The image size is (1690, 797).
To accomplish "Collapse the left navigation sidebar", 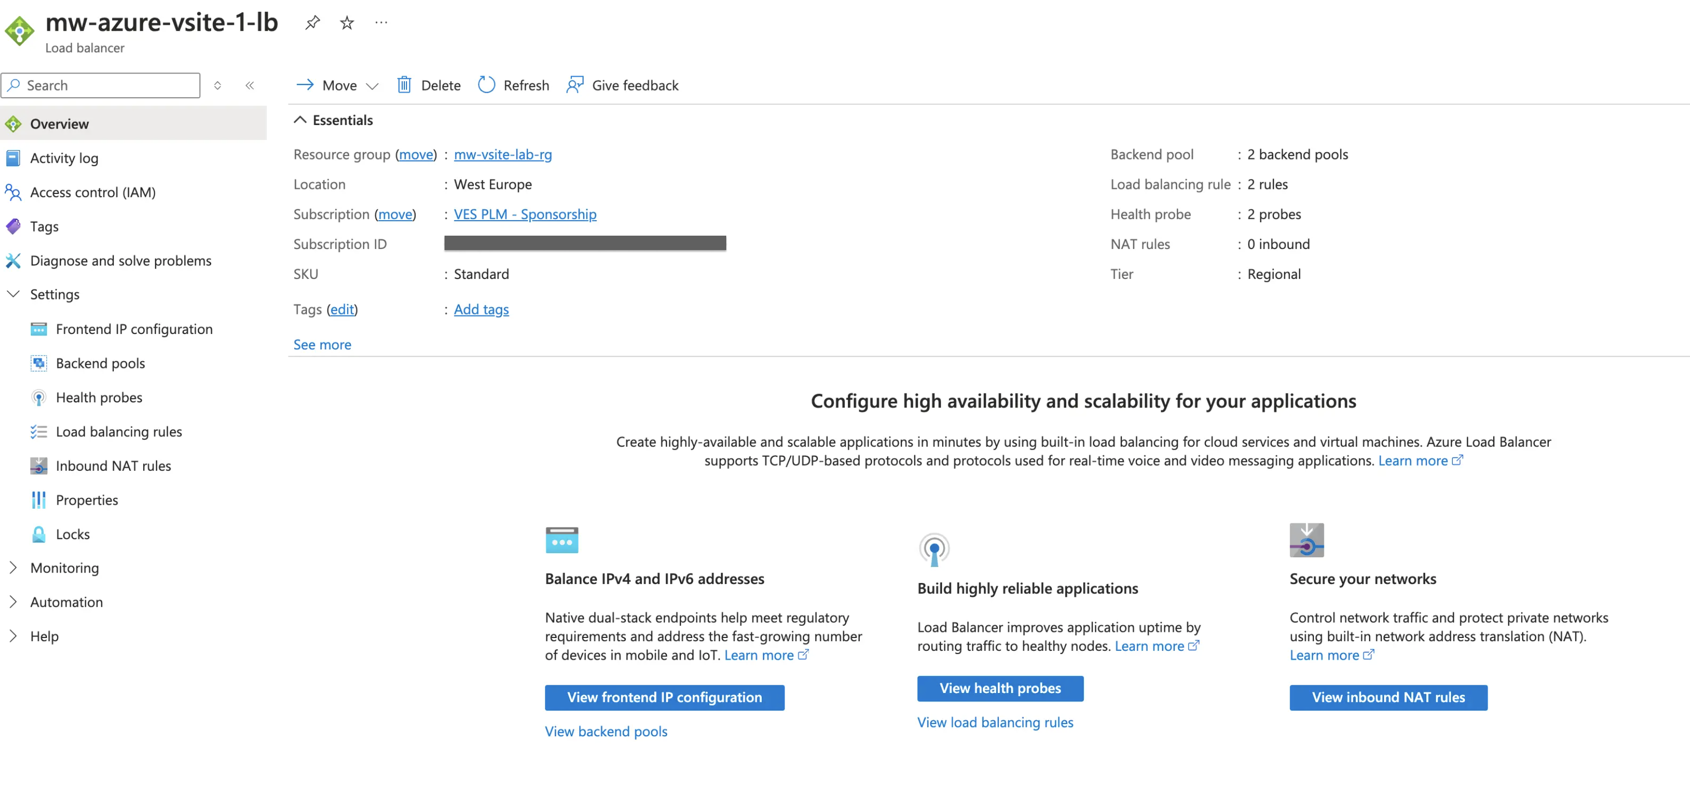I will (249, 85).
